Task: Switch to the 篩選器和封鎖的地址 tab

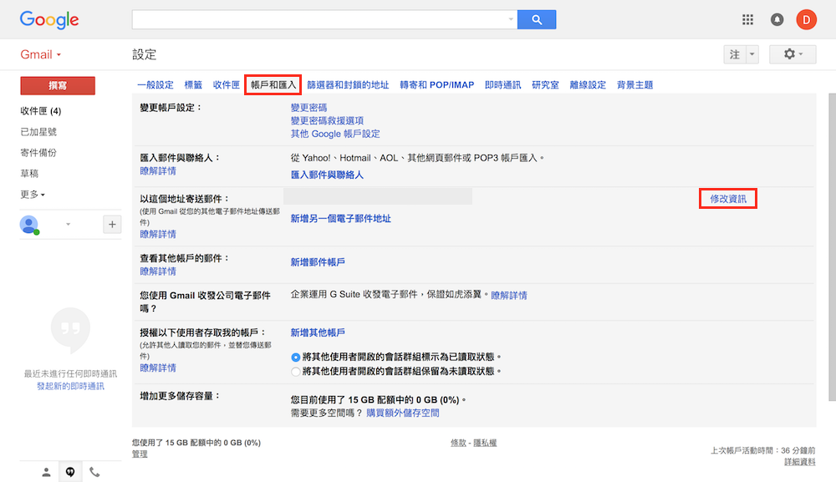Action: (348, 85)
